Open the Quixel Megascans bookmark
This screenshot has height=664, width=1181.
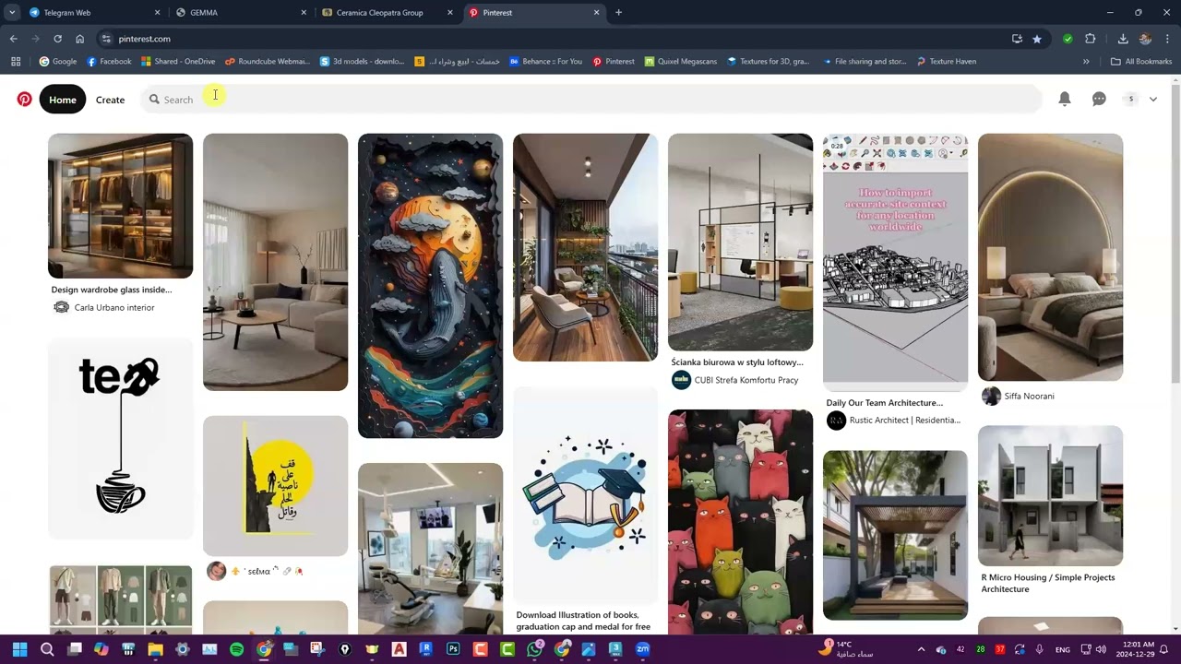(x=681, y=62)
